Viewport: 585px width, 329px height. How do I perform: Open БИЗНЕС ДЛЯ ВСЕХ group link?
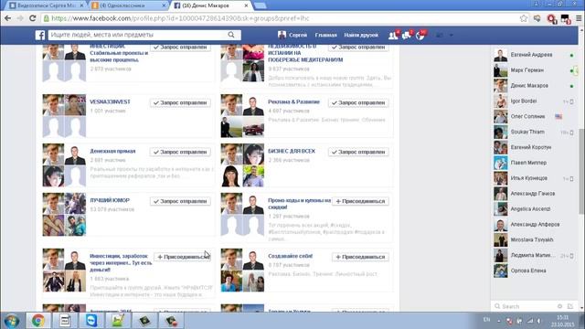[x=292, y=151]
